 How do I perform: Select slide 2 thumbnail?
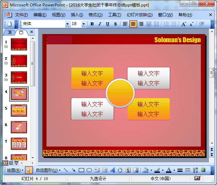19,61
